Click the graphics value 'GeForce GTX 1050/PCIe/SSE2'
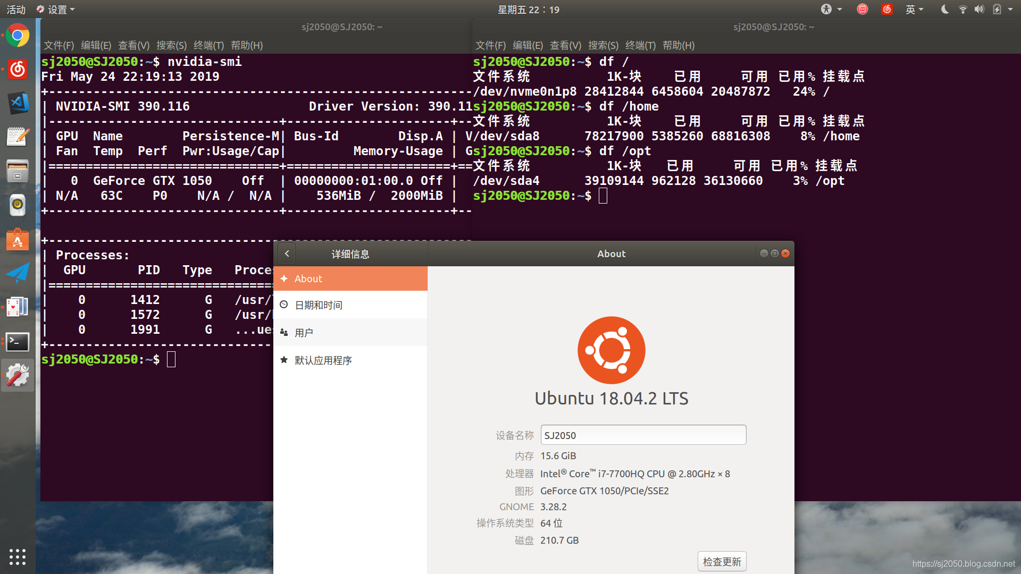The image size is (1021, 574). pos(605,491)
